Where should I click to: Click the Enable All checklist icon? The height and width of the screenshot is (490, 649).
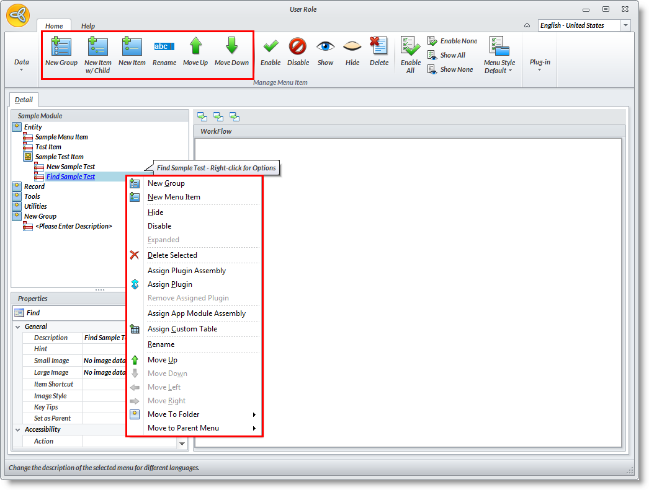coord(410,47)
